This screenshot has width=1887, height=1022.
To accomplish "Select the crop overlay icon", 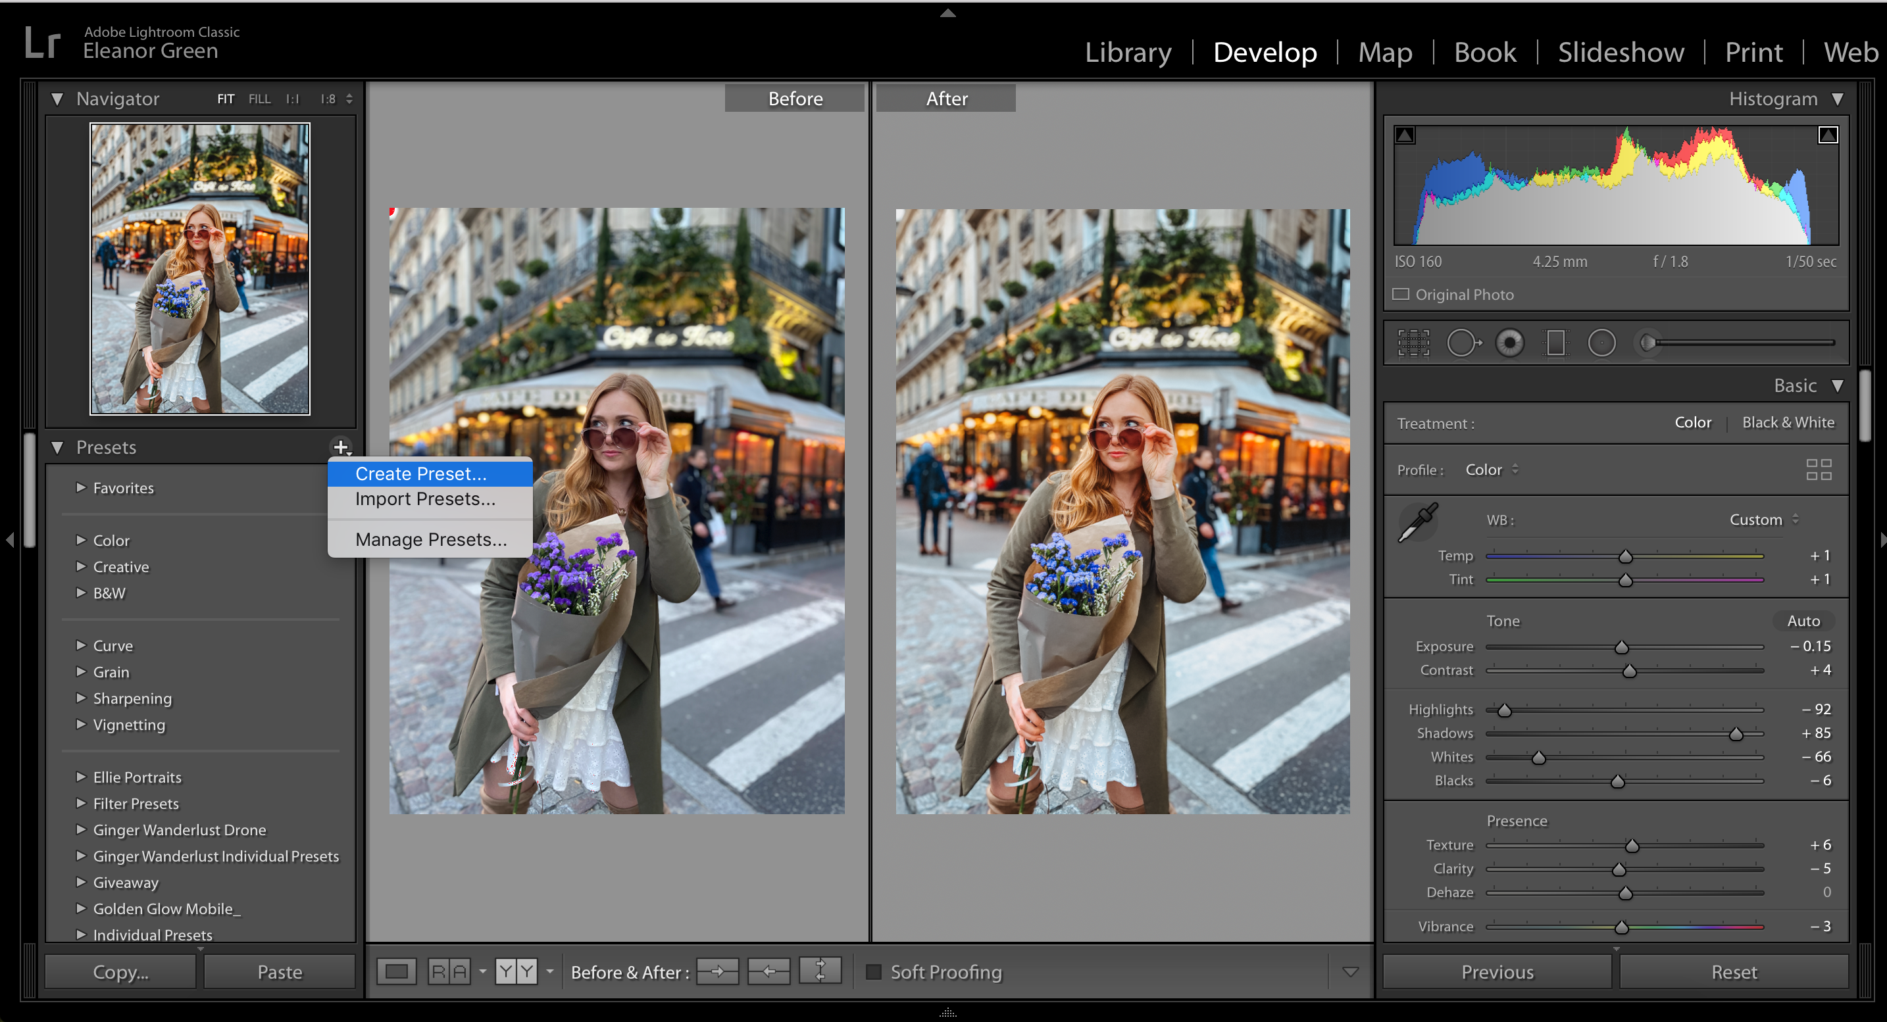I will point(1413,343).
